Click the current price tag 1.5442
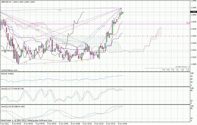The image size is (197, 125). click(x=193, y=12)
